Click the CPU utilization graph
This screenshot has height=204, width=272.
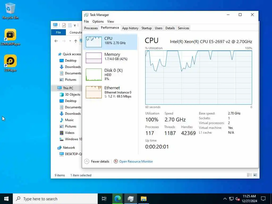(x=199, y=78)
